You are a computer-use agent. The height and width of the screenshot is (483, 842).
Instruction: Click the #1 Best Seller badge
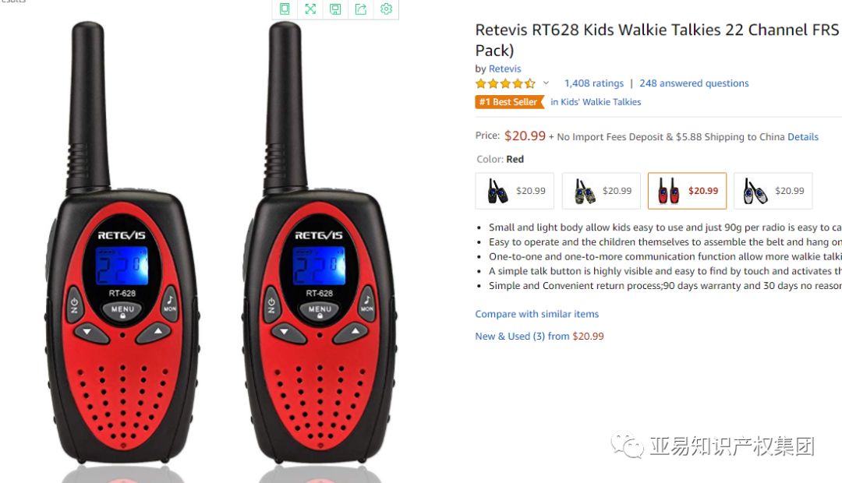click(510, 102)
